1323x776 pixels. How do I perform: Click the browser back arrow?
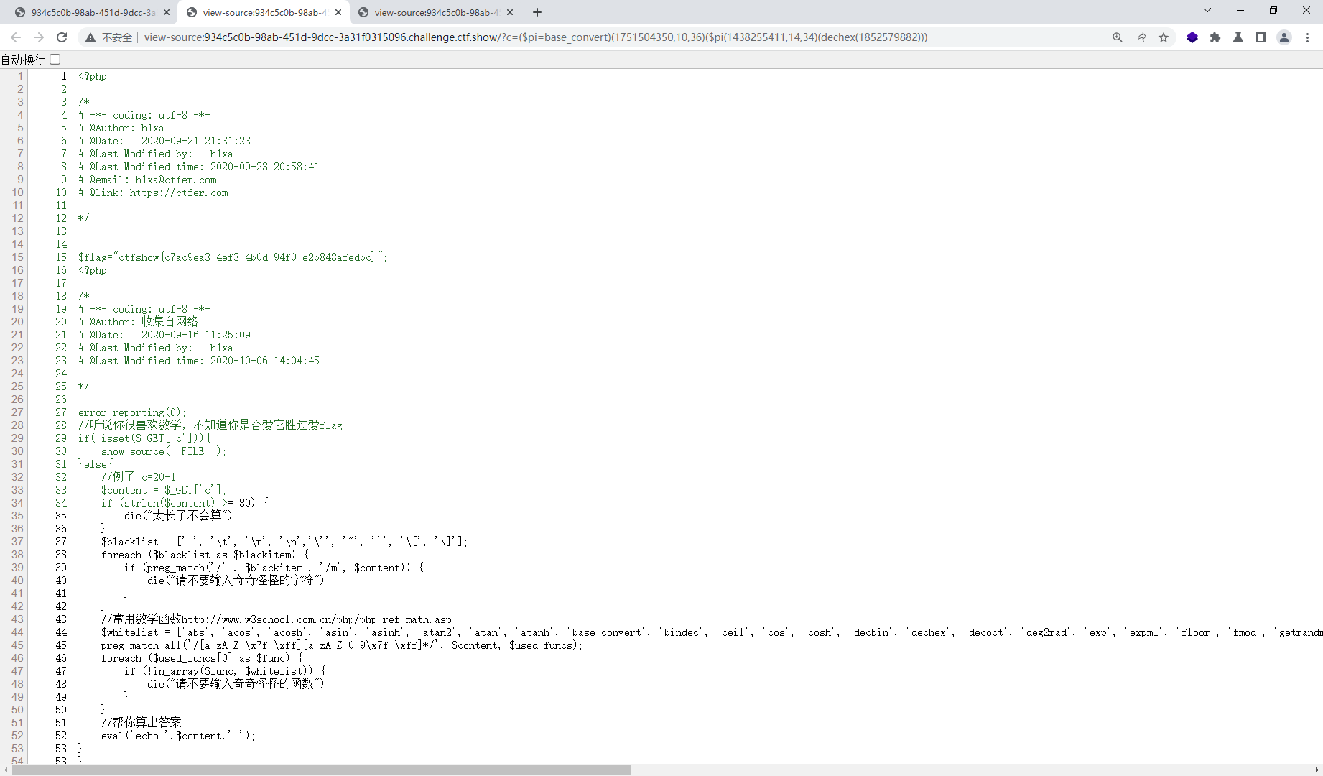pos(16,37)
